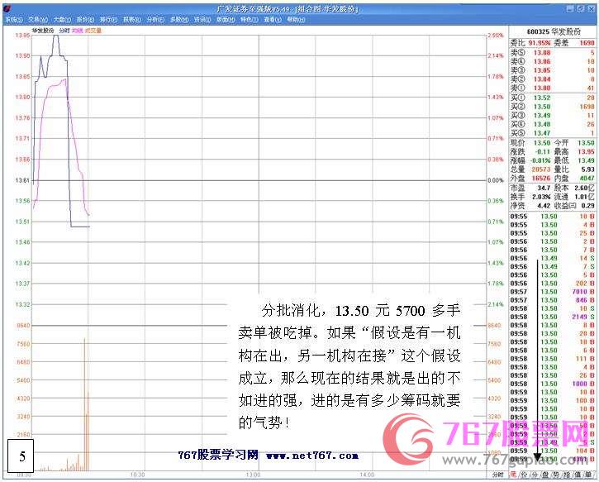Click the 换手 2.03% value
This screenshot has width=599, height=482.
541,197
